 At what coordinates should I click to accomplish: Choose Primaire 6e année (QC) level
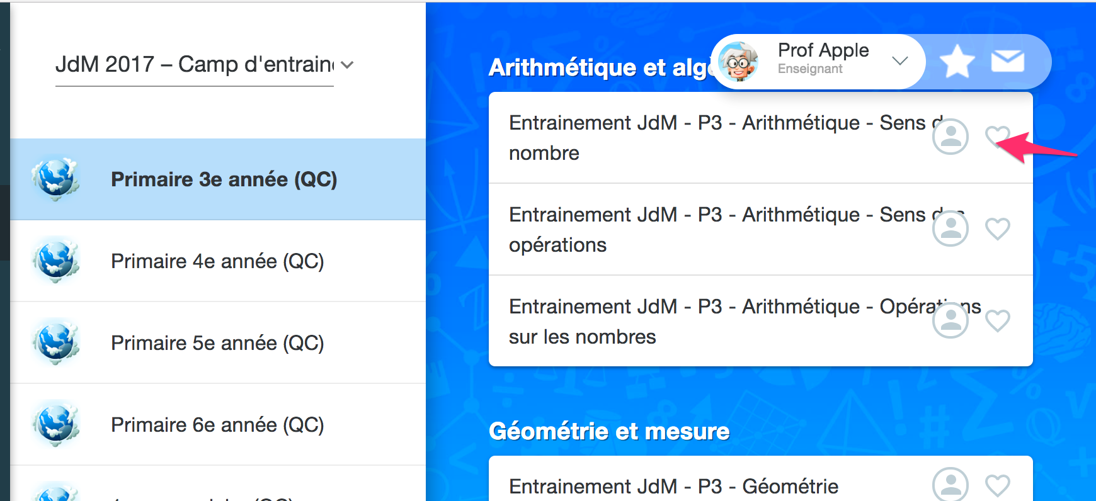coord(217,425)
